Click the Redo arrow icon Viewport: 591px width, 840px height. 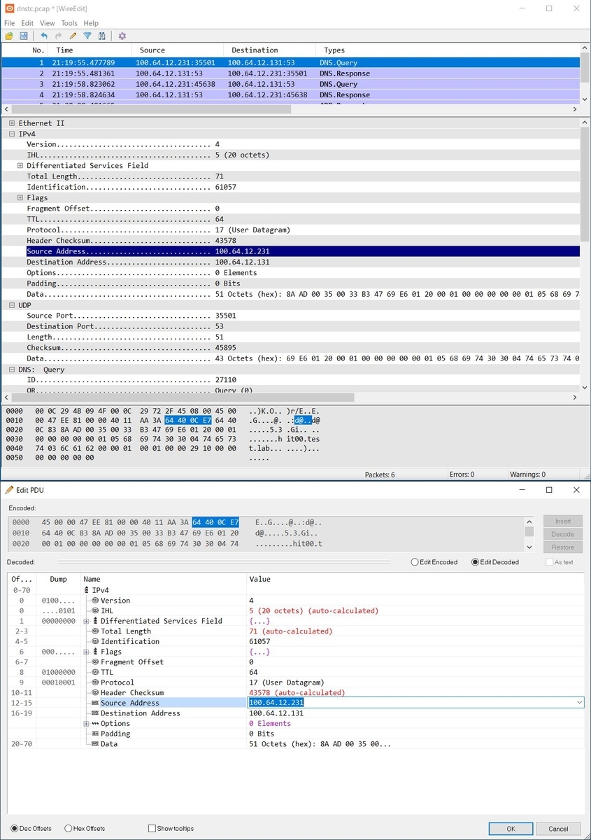coord(59,36)
